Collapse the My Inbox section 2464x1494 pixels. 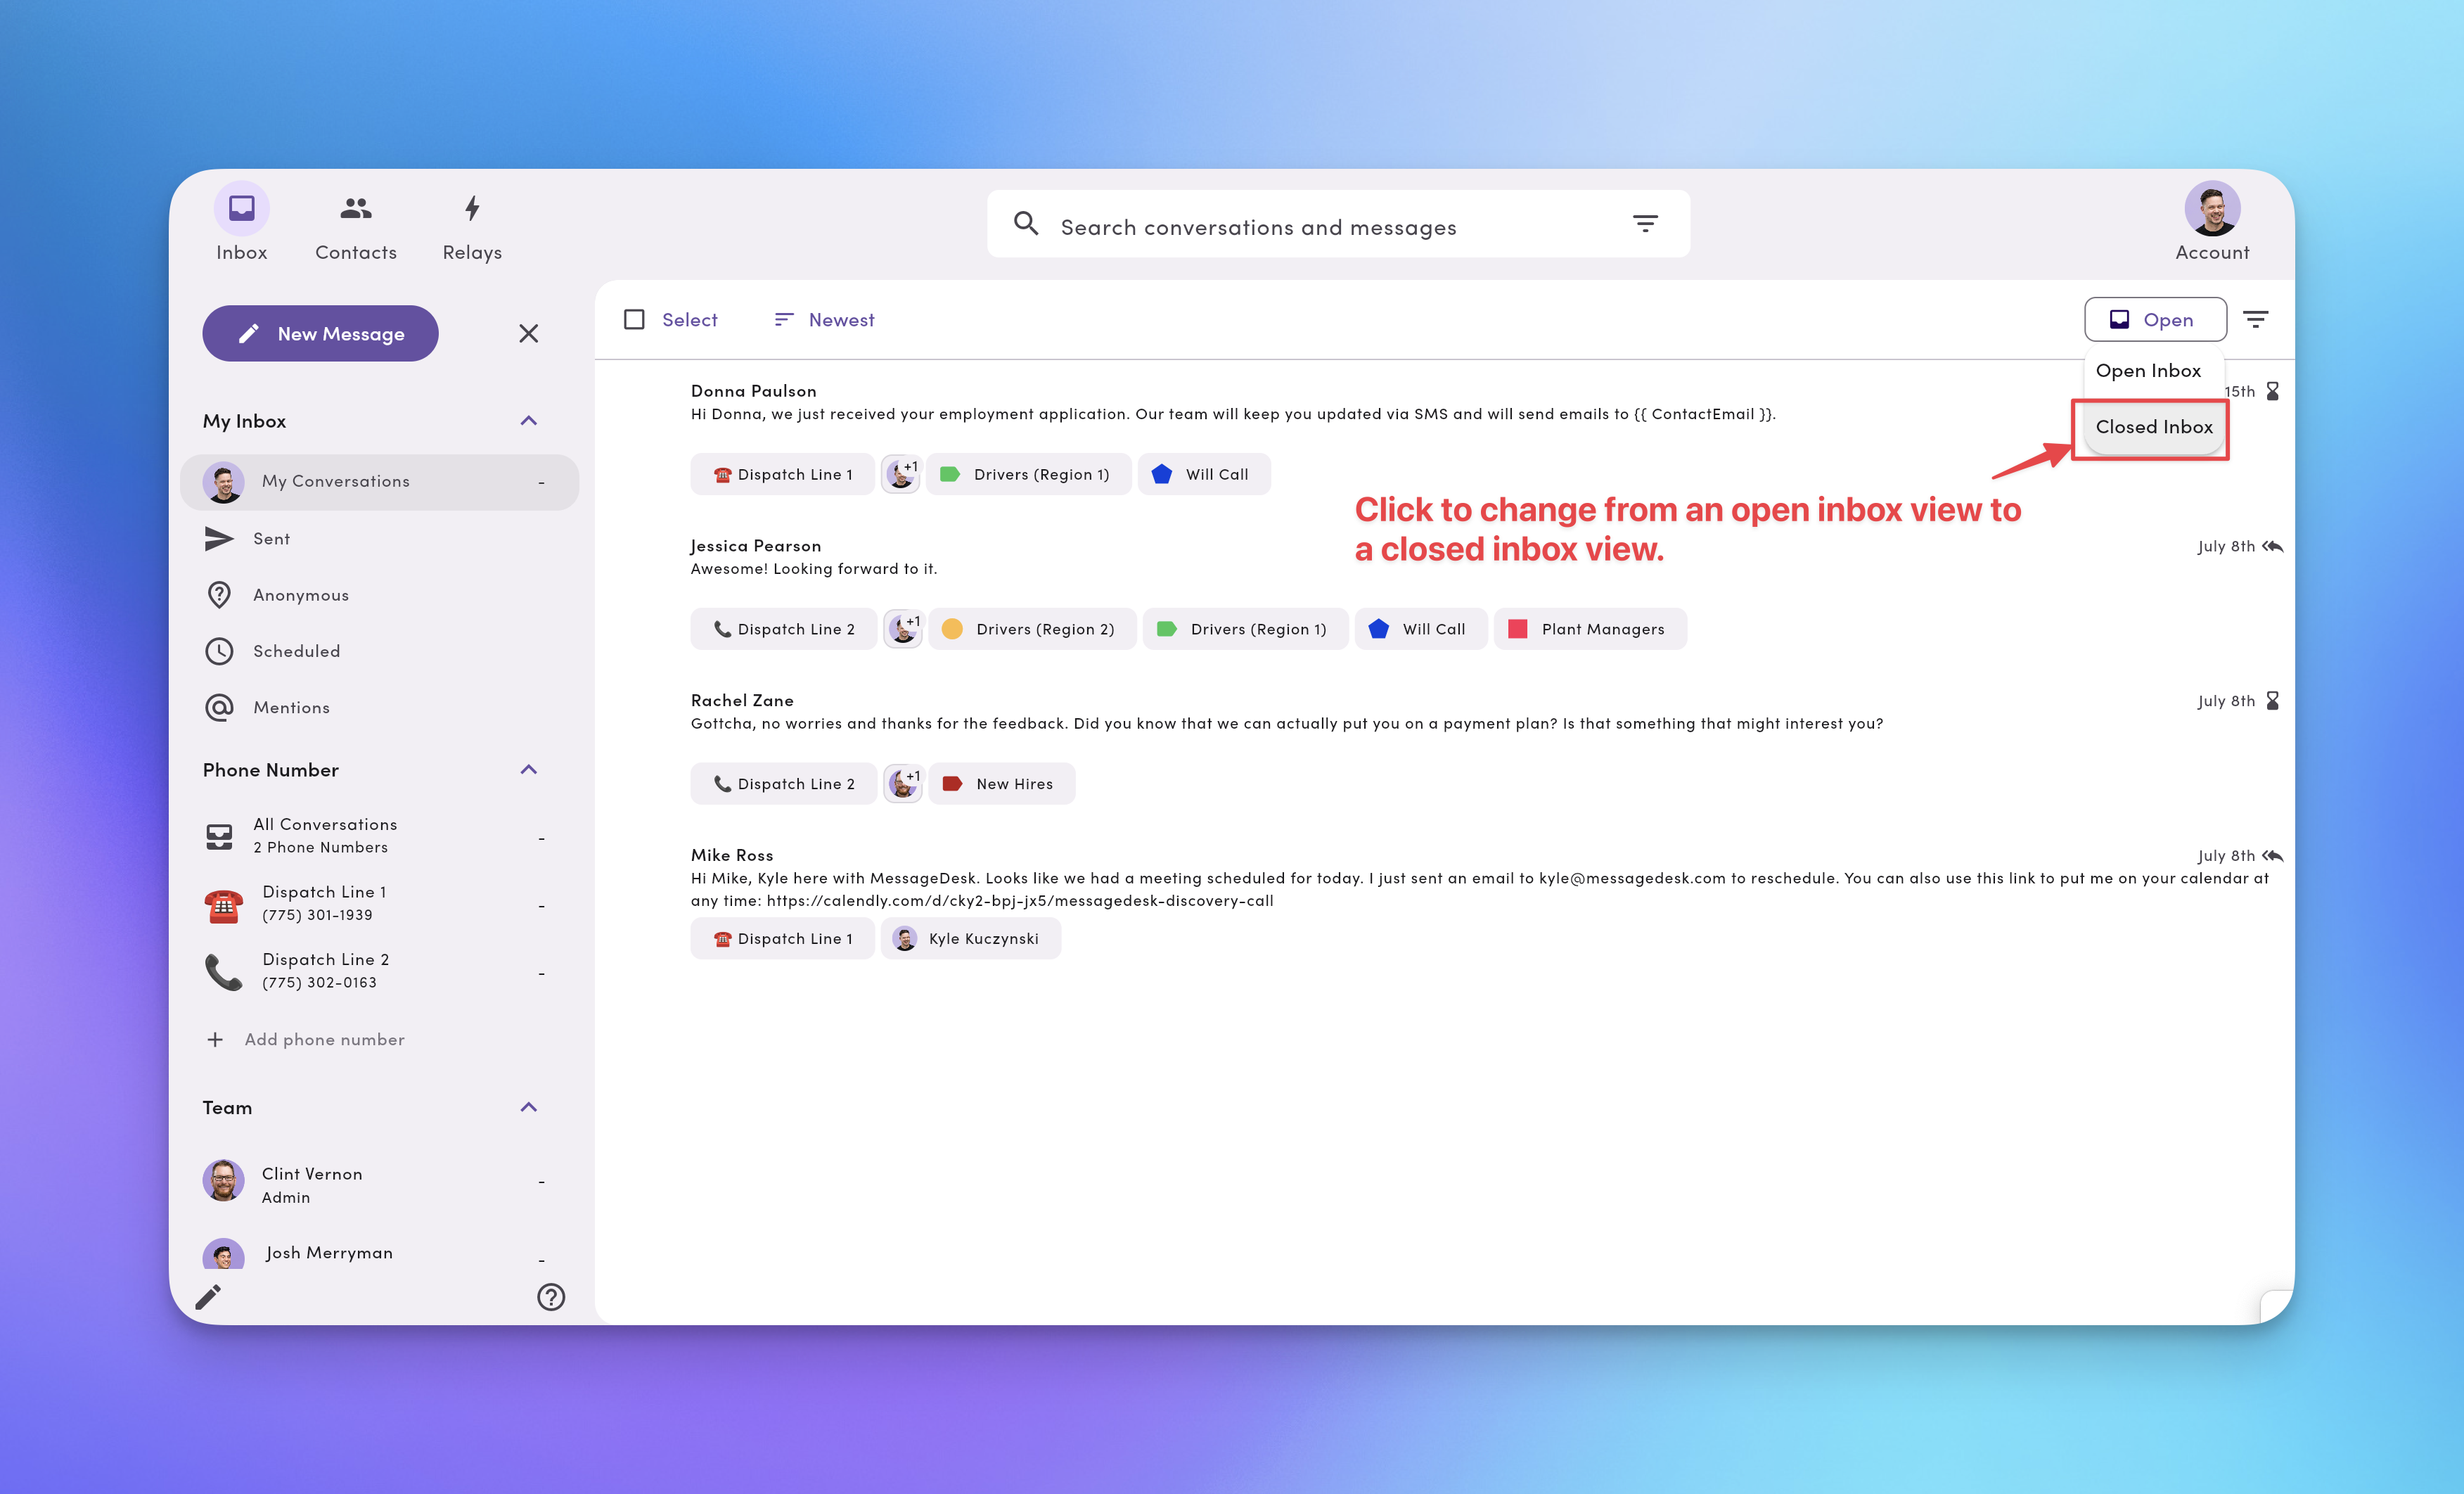[x=529, y=421]
